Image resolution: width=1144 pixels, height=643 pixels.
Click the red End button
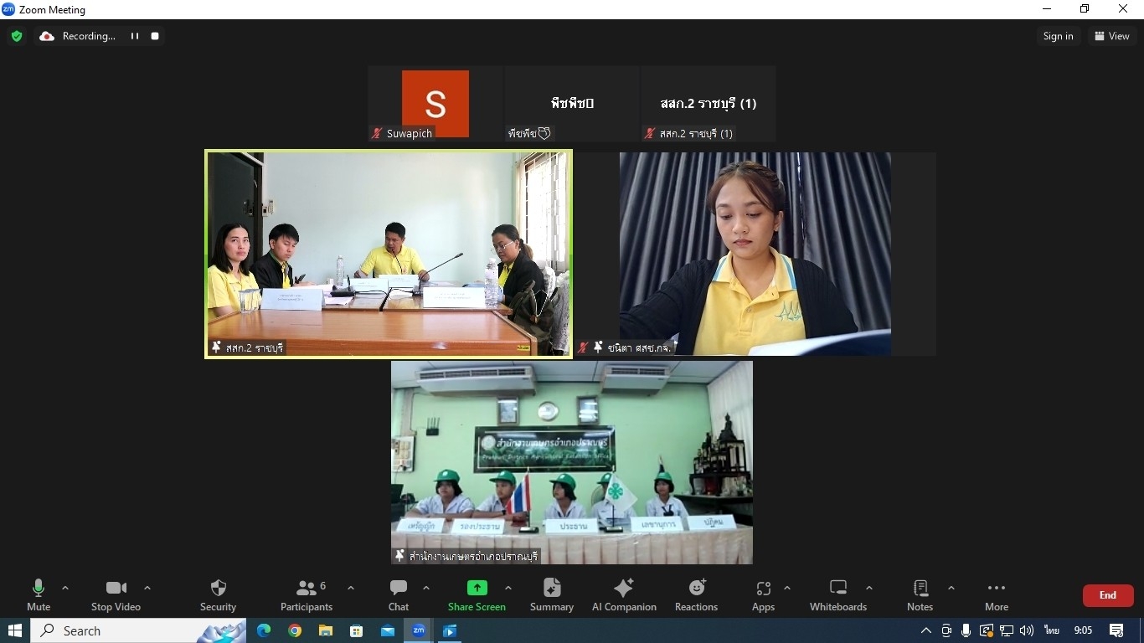click(x=1107, y=595)
